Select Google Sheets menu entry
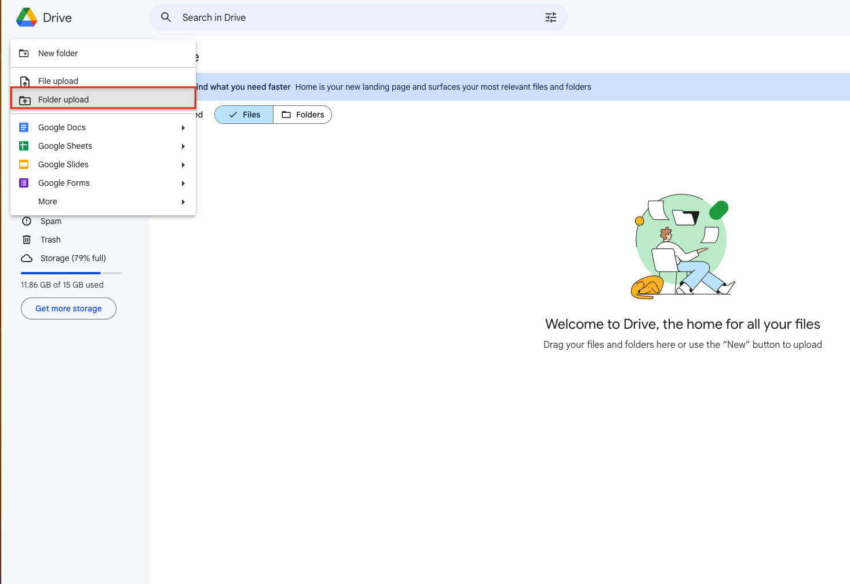 [103, 146]
